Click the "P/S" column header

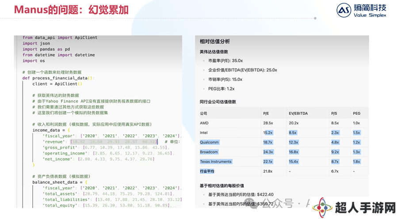(x=334, y=113)
